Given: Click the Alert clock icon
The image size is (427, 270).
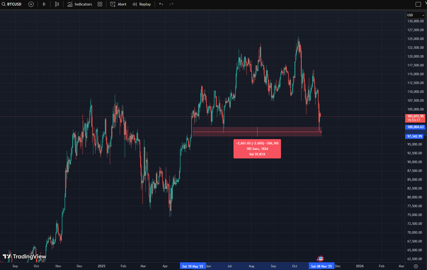Looking at the screenshot, I should point(112,4).
